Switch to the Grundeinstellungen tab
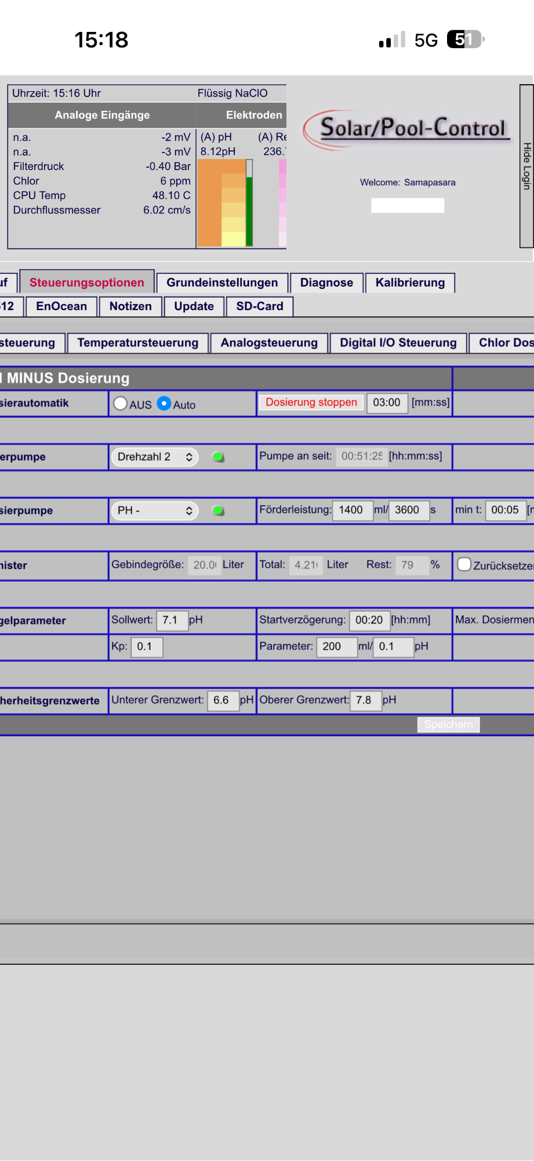The image size is (534, 1161). 222,283
